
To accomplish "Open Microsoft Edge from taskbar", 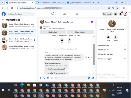I will [22, 85].
